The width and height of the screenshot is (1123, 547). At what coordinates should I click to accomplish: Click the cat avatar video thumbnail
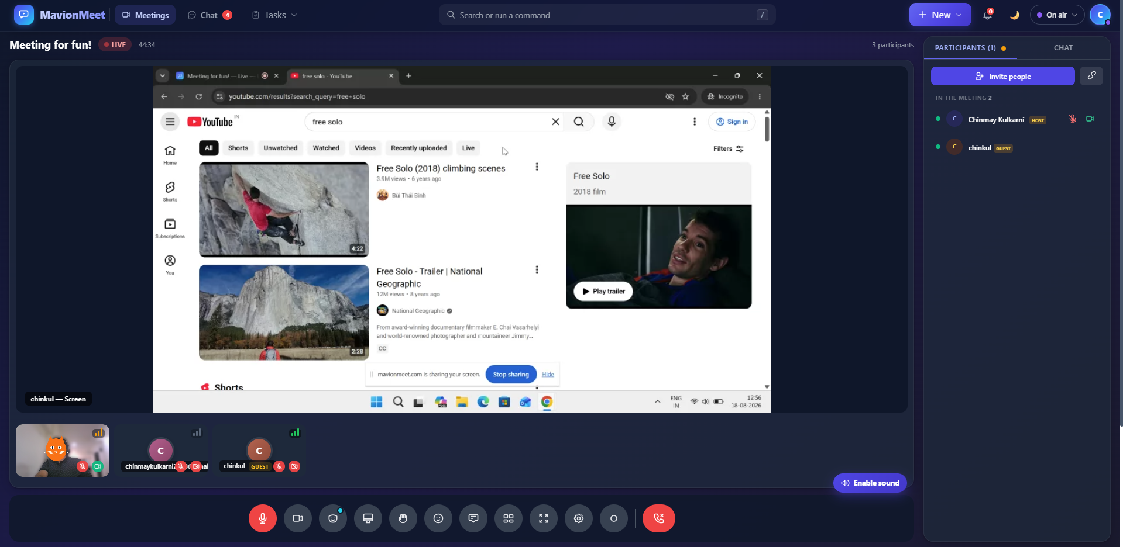click(x=63, y=451)
